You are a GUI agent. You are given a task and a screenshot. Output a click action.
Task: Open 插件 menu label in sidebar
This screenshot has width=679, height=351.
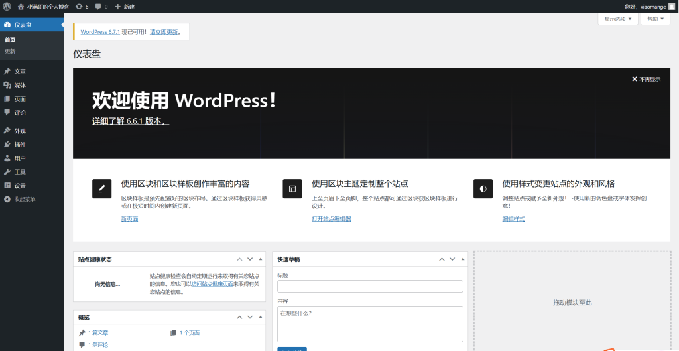coord(20,145)
